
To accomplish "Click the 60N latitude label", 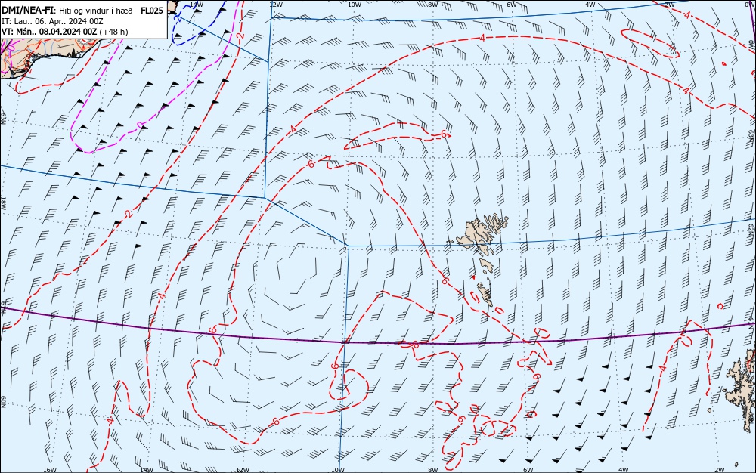I will pyautogui.click(x=3, y=402).
